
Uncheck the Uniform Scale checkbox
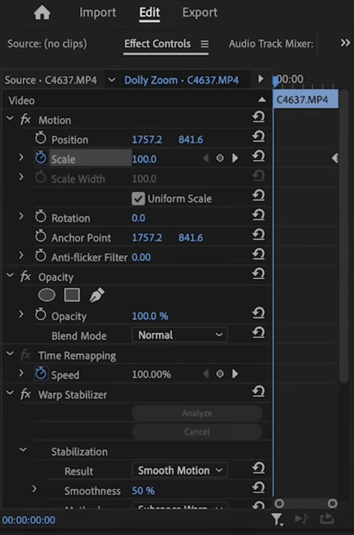[x=138, y=199]
